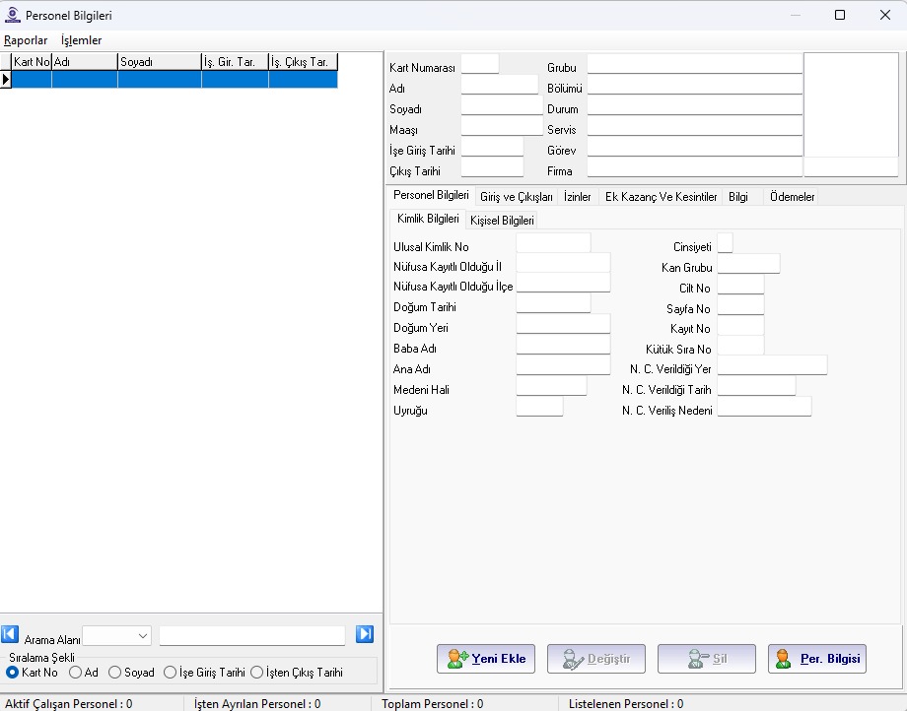Open the Ek Kazanç Ve Kesintiler tab
Viewport: 907px width, 711px height.
tap(661, 197)
